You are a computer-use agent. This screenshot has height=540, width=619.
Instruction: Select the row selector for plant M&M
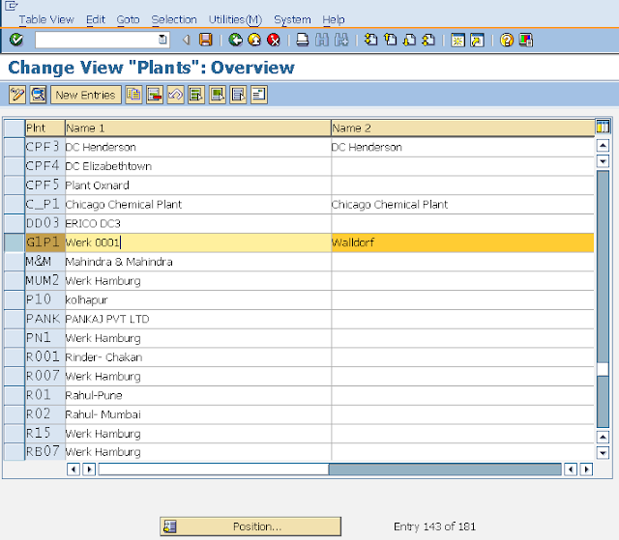tap(15, 262)
